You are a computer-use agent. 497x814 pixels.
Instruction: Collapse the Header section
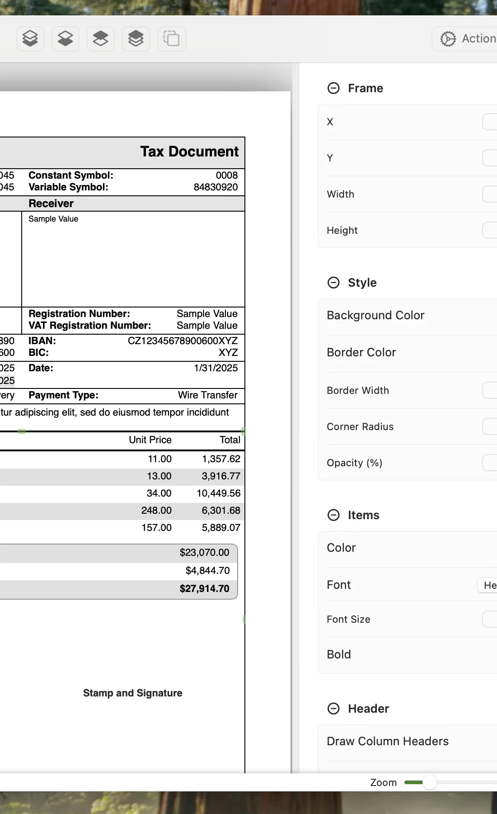click(x=333, y=709)
